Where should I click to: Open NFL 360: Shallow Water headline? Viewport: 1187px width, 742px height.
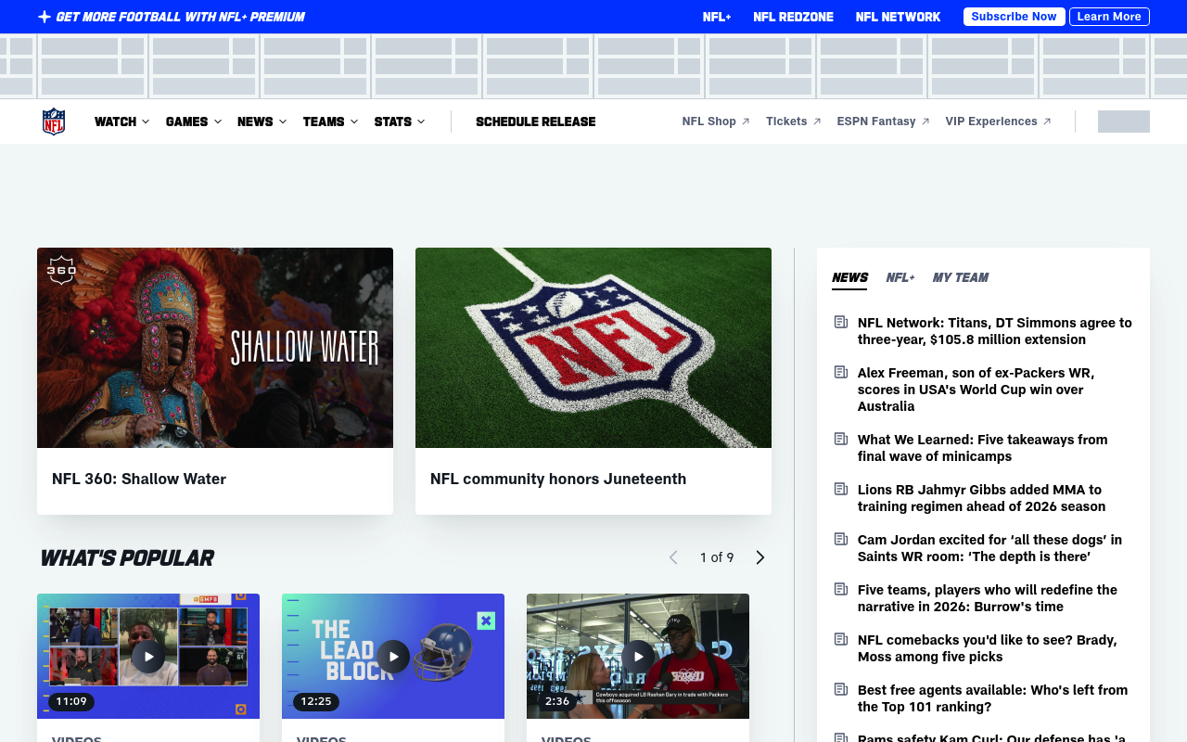[x=139, y=479]
